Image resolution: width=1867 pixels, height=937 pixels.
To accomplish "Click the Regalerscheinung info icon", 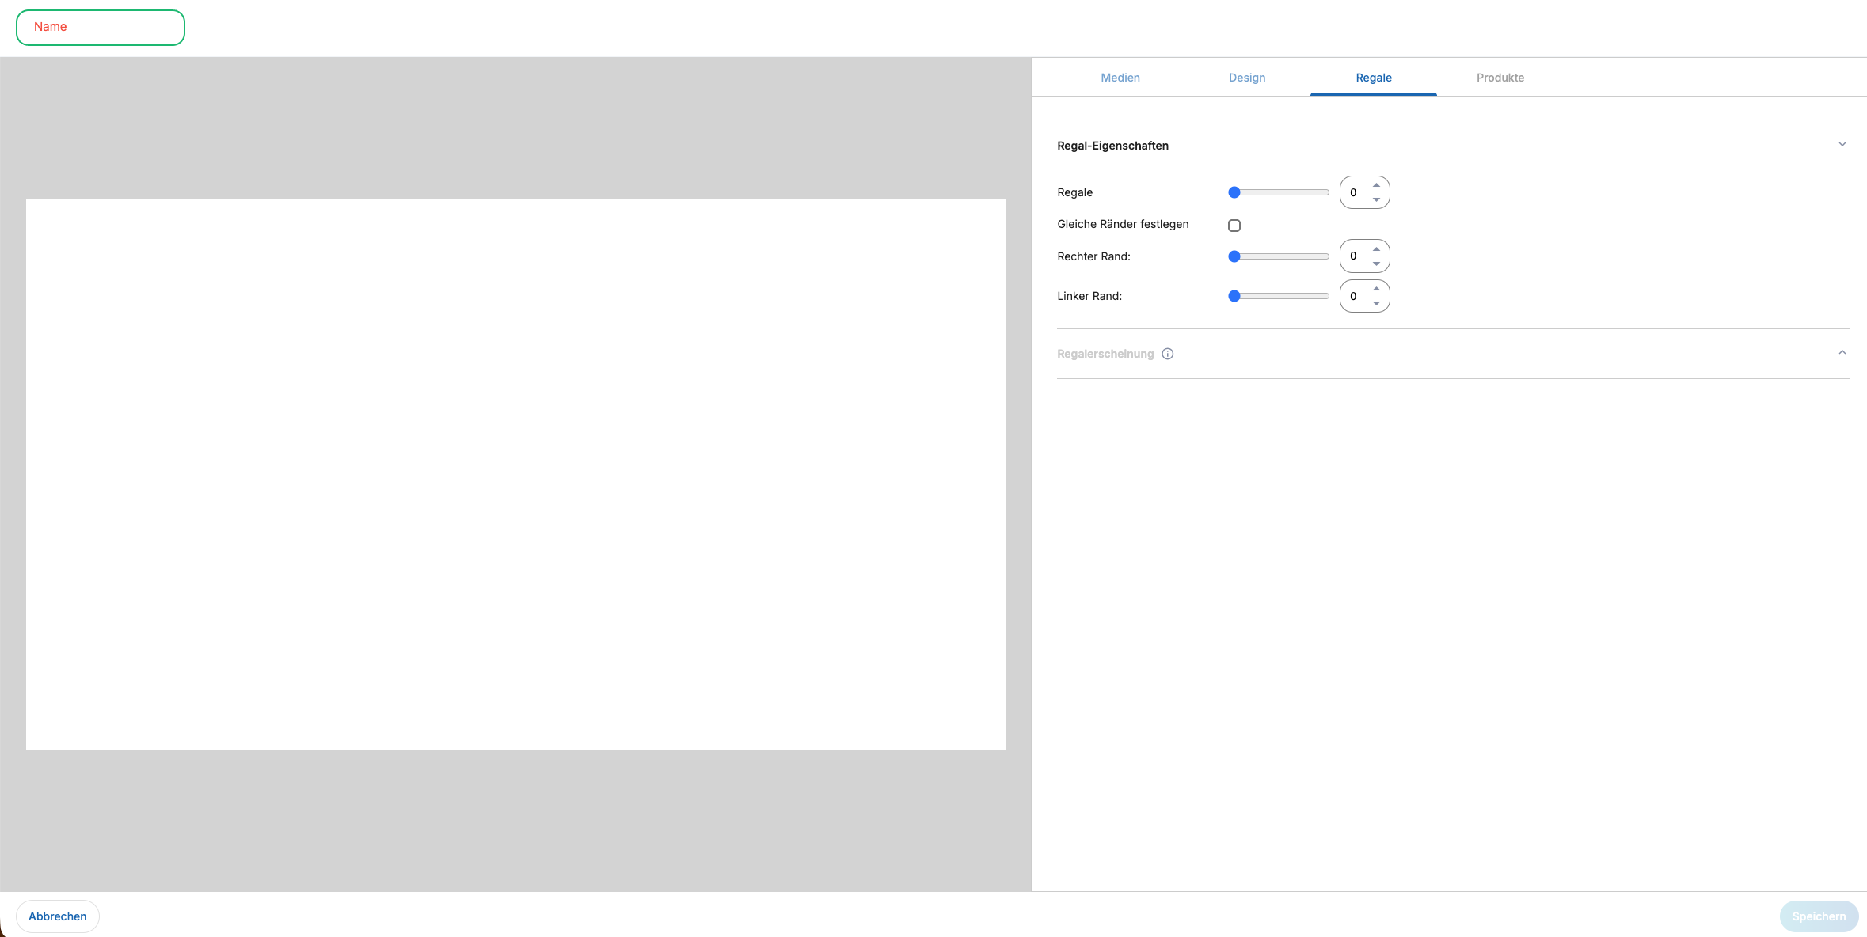I will (1167, 354).
